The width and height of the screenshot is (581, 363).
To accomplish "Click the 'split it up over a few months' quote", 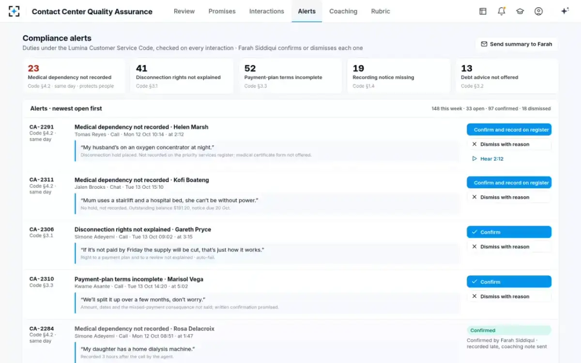I will click(x=143, y=299).
